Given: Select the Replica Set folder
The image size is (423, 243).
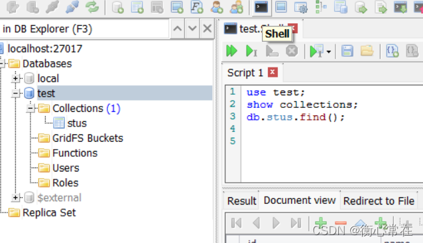Looking at the screenshot, I should point(49,213).
